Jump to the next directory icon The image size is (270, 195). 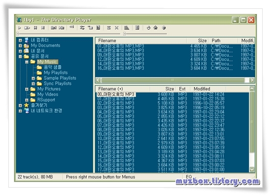pyautogui.click(x=61, y=28)
